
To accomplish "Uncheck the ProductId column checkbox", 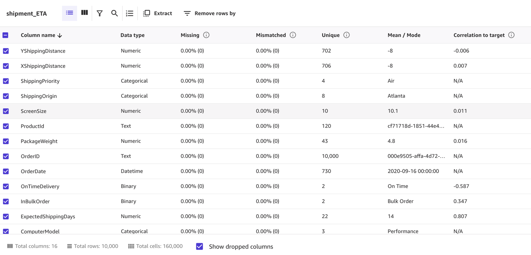I will (6, 126).
